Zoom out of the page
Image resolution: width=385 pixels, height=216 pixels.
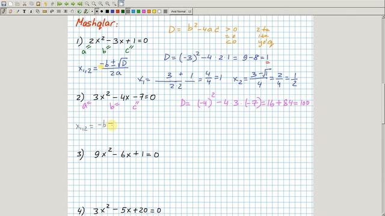coord(87,4)
